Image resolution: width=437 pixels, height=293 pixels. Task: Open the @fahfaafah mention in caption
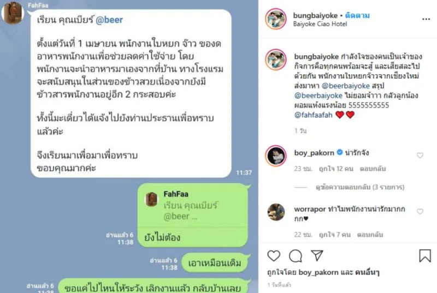313,115
